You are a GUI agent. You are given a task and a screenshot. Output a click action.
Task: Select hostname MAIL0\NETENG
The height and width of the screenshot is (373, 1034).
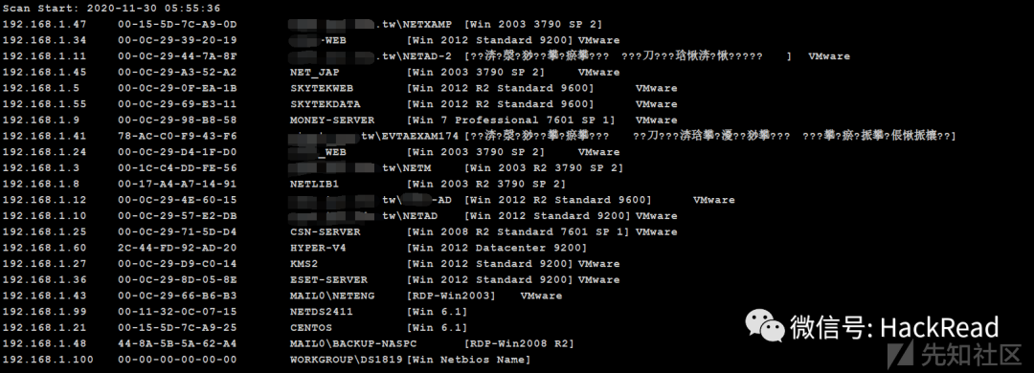(331, 296)
